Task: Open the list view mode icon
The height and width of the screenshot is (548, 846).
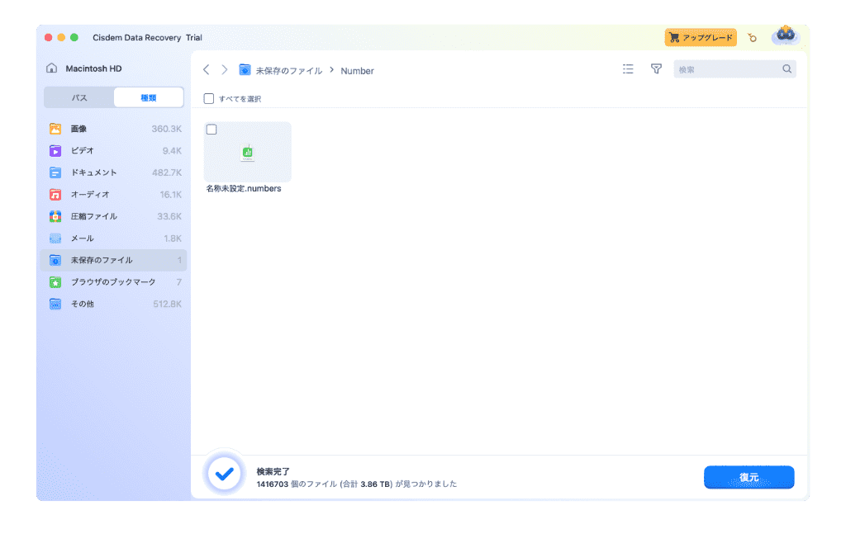Action: (x=628, y=69)
